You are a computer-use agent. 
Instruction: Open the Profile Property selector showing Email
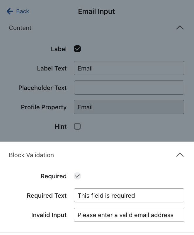pos(129,107)
